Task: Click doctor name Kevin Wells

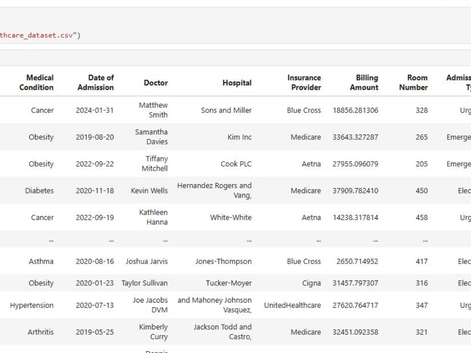Action: pyautogui.click(x=149, y=191)
